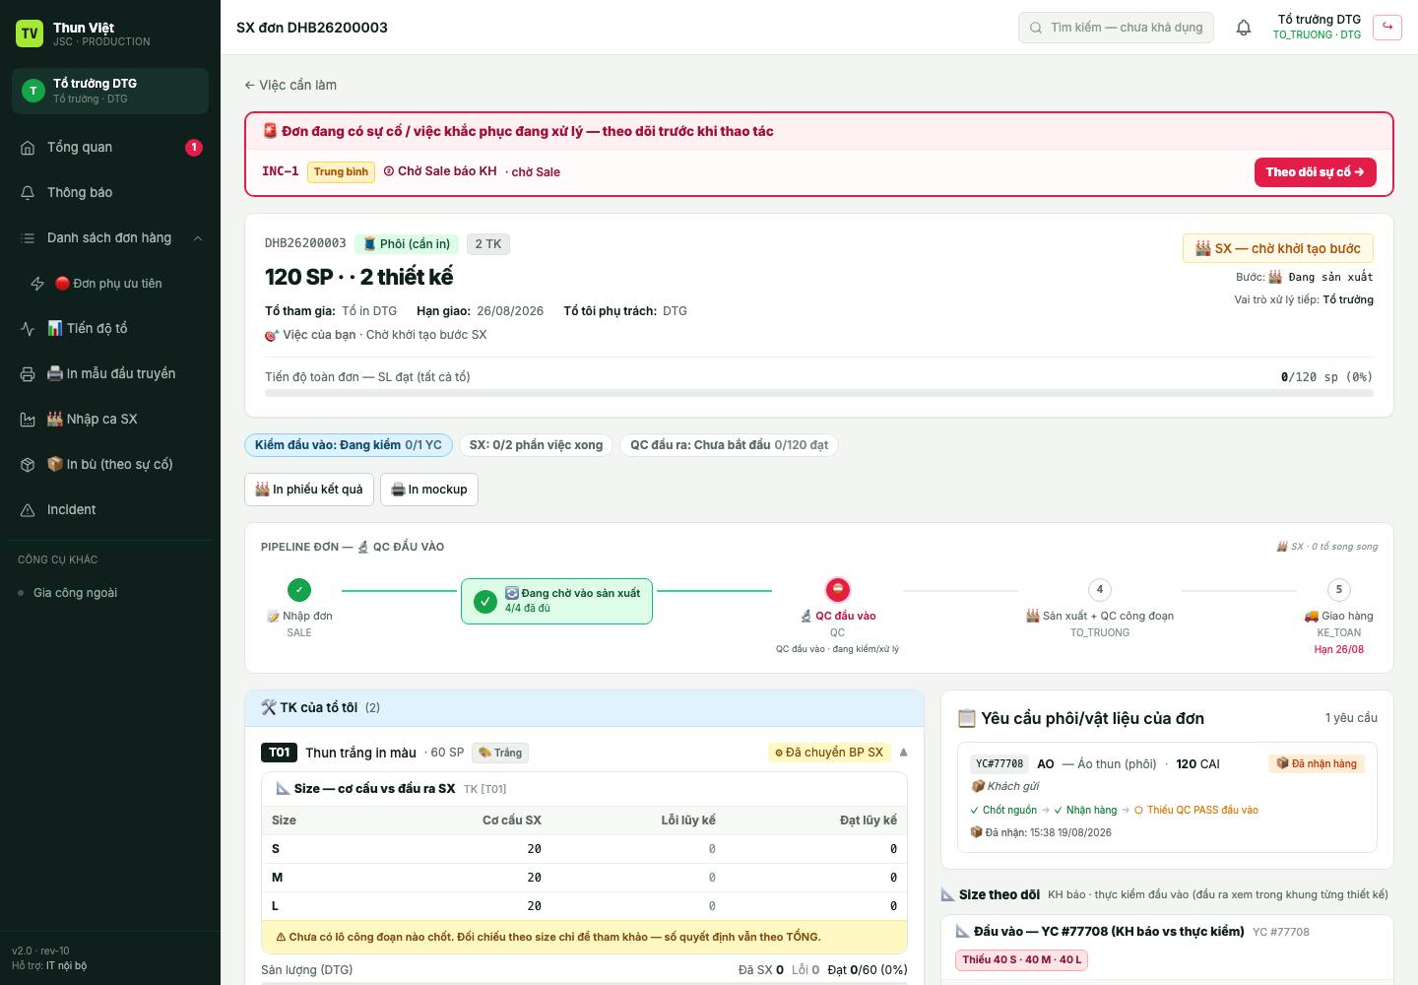Image resolution: width=1418 pixels, height=985 pixels.
Task: Click the printer icon for In mẫu đầu truyền
Action: pyautogui.click(x=28, y=374)
